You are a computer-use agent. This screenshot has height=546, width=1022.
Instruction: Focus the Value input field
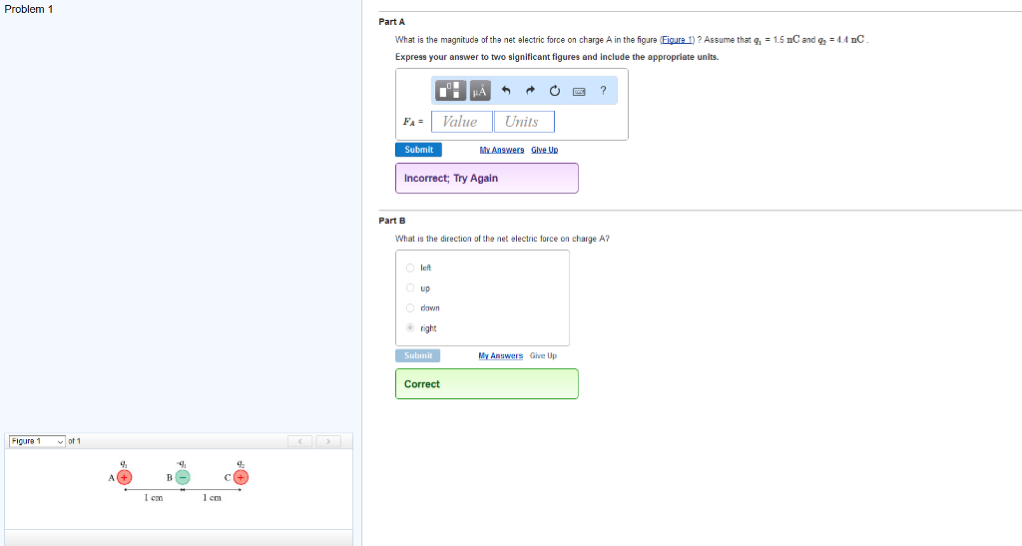[461, 122]
